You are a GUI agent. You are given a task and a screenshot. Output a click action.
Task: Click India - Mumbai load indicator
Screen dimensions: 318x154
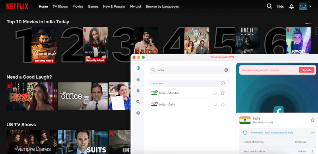(x=215, y=93)
